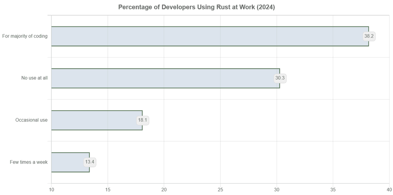
Task: Click the x-axis tick label 30
Action: [277, 190]
